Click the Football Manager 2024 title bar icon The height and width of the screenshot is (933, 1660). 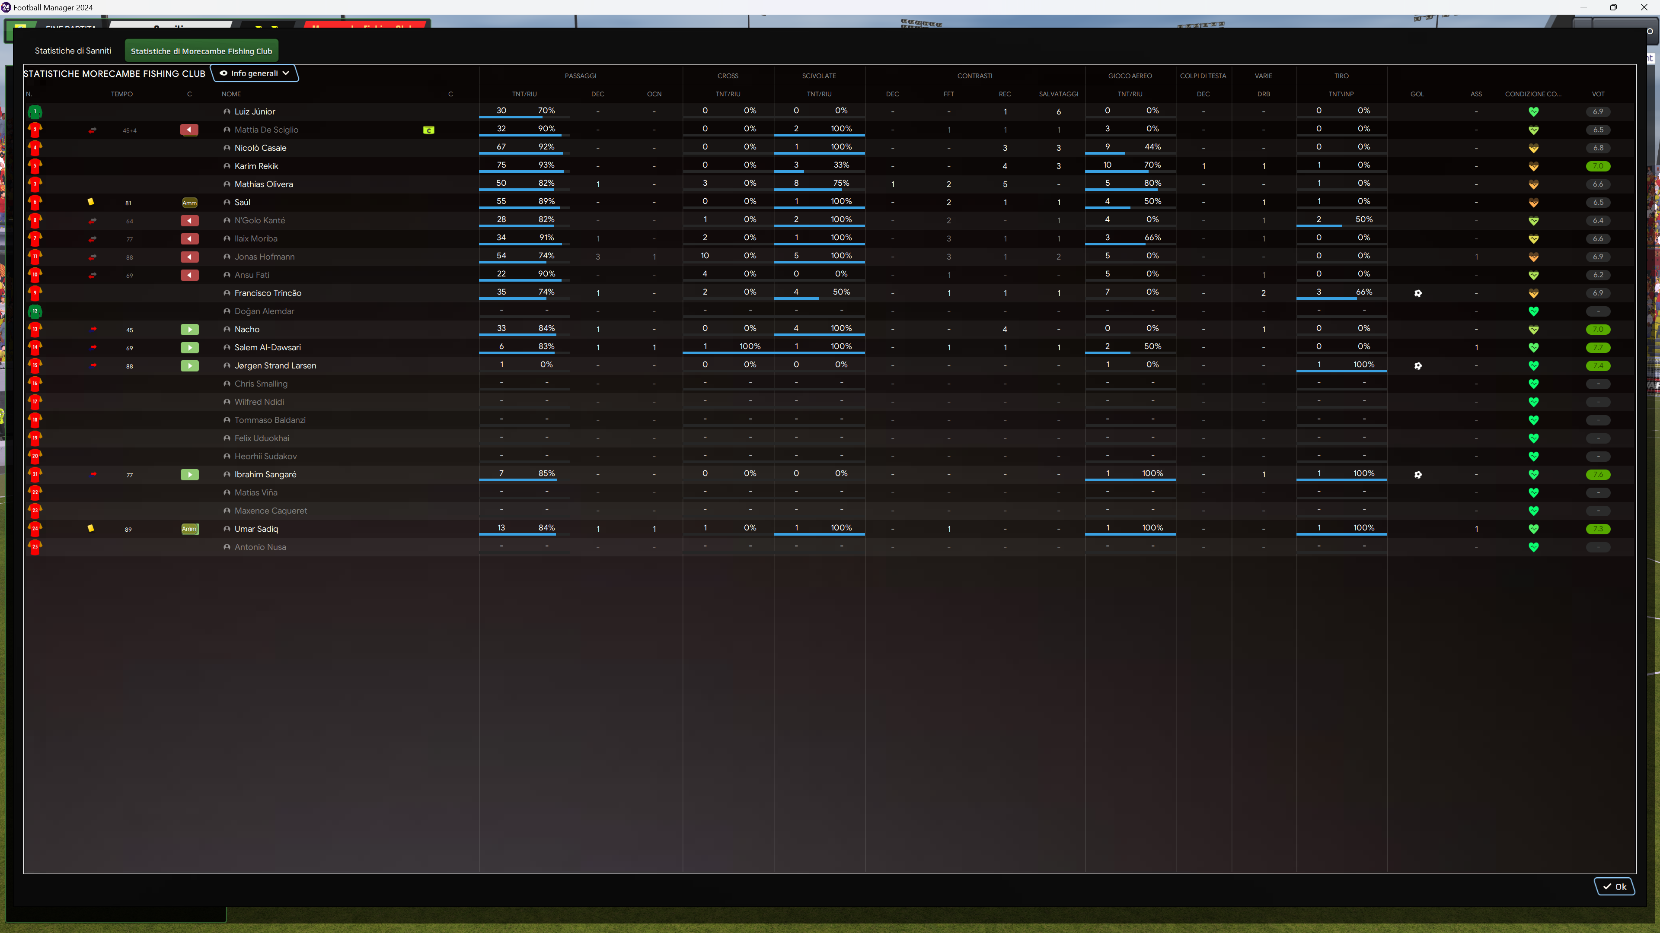pos(6,8)
